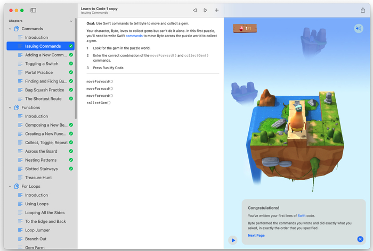Open Gem Farm page
The height and width of the screenshot is (251, 373).
tap(40, 247)
